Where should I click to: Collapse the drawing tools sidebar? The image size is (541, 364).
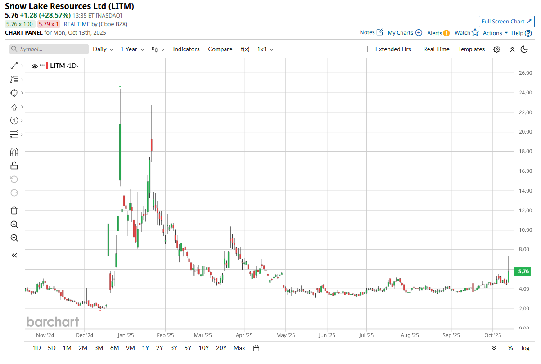(x=14, y=255)
